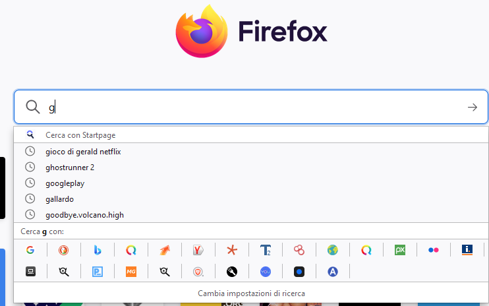
Task: Search with the Flickr two-dot icon
Action: point(434,250)
